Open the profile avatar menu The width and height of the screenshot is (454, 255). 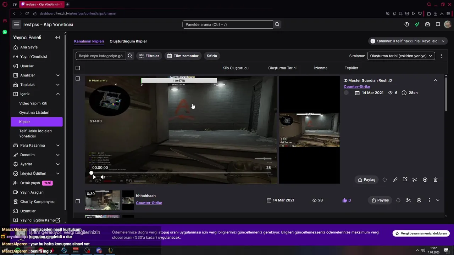tap(448, 24)
